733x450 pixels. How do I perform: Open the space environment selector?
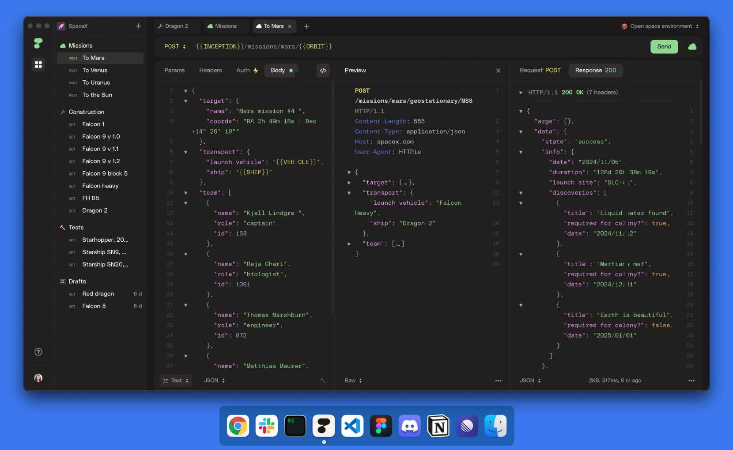tap(660, 26)
